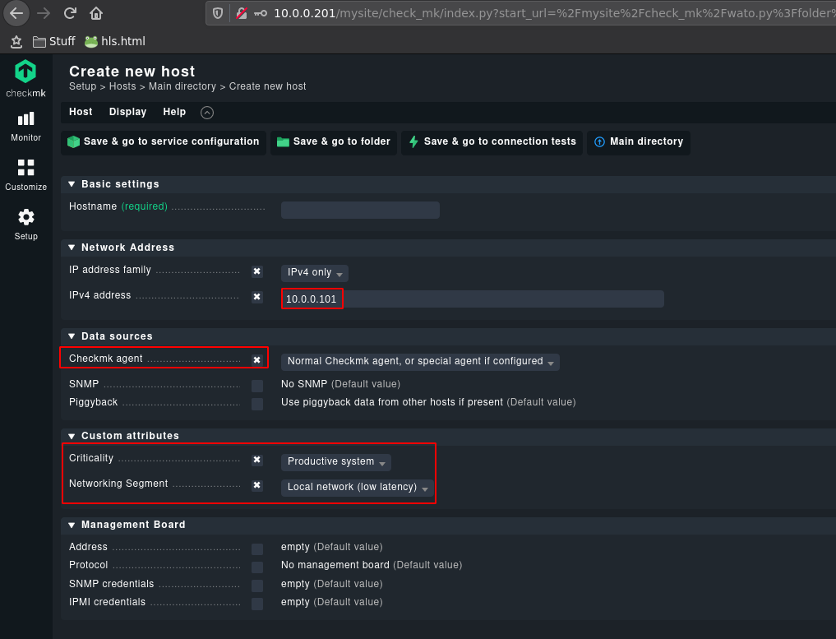Open the Display menu
The width and height of the screenshot is (836, 639).
(128, 112)
